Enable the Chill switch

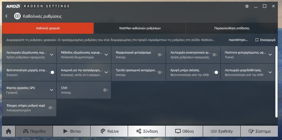pyautogui.click(x=106, y=90)
